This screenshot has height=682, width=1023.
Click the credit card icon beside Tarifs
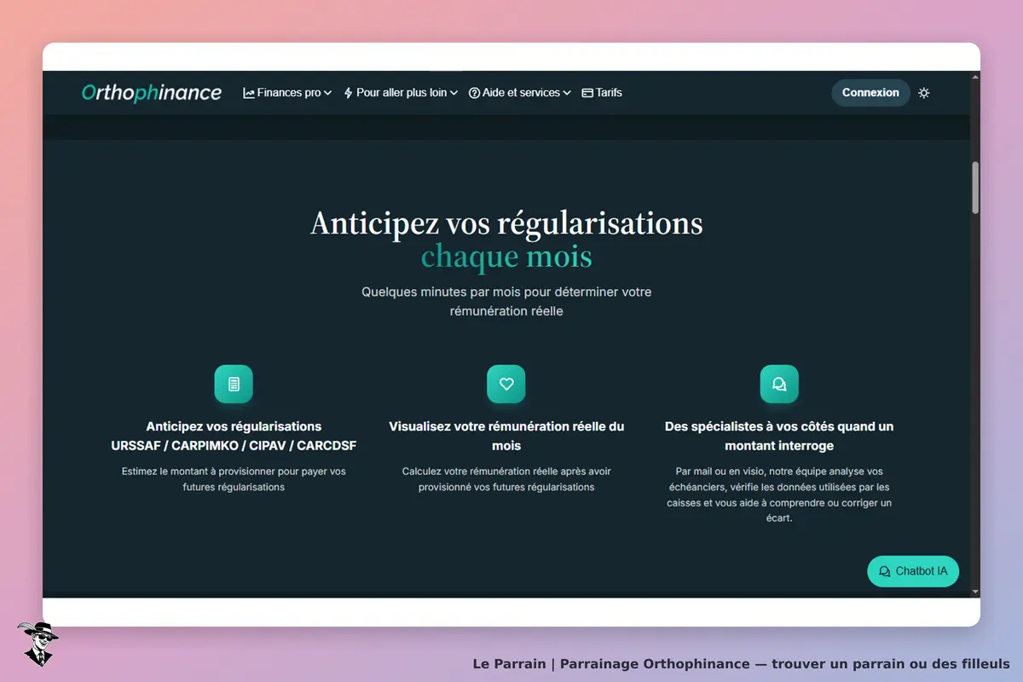point(587,93)
